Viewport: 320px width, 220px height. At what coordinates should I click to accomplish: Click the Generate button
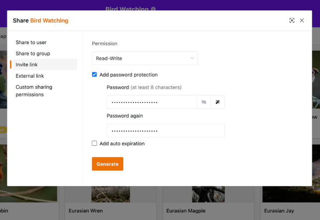[107, 164]
